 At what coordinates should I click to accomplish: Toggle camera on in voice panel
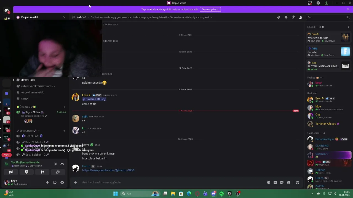11,172
